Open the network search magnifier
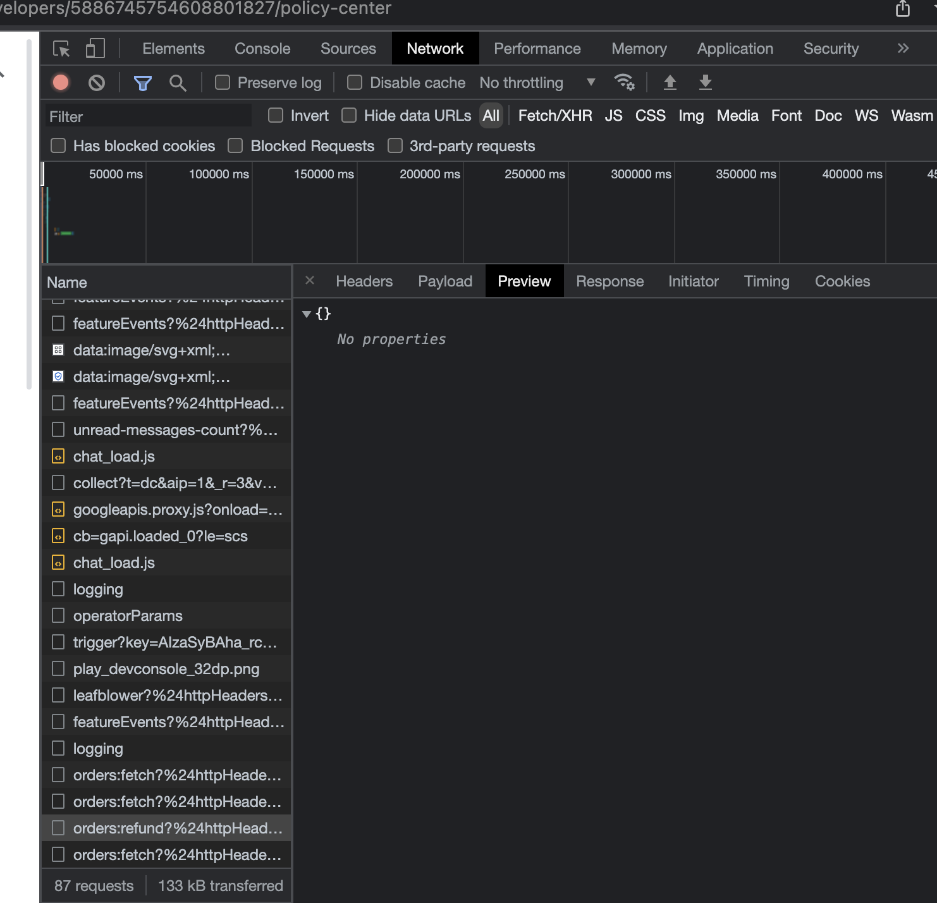 pyautogui.click(x=178, y=83)
